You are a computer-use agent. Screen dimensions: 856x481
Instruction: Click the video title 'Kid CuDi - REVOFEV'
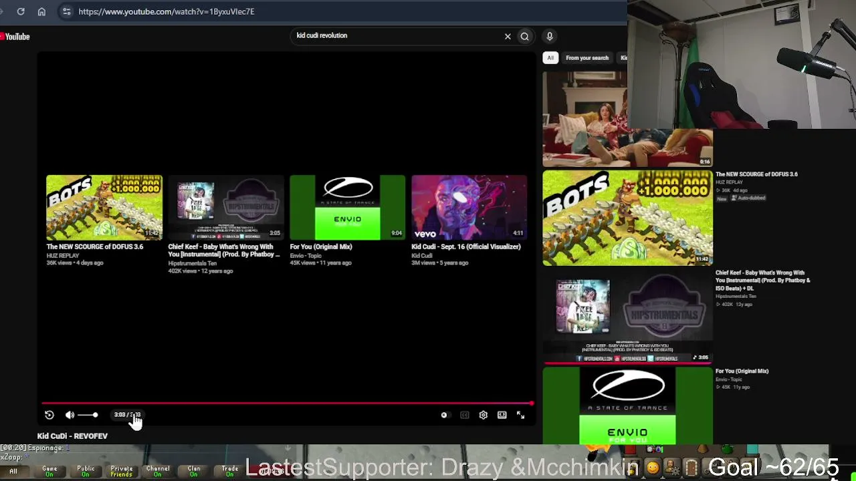(x=72, y=436)
